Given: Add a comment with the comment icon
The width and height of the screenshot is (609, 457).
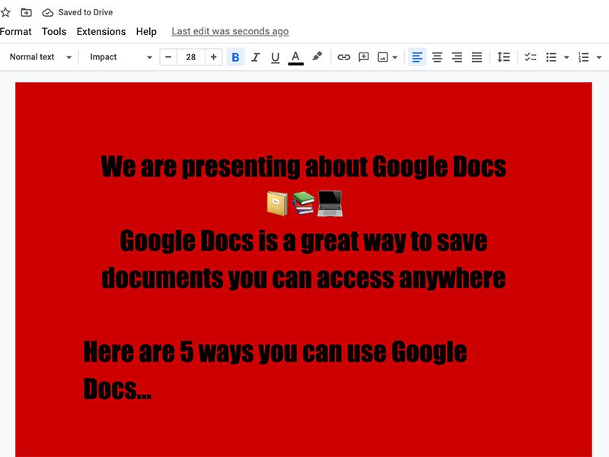Looking at the screenshot, I should tap(362, 56).
